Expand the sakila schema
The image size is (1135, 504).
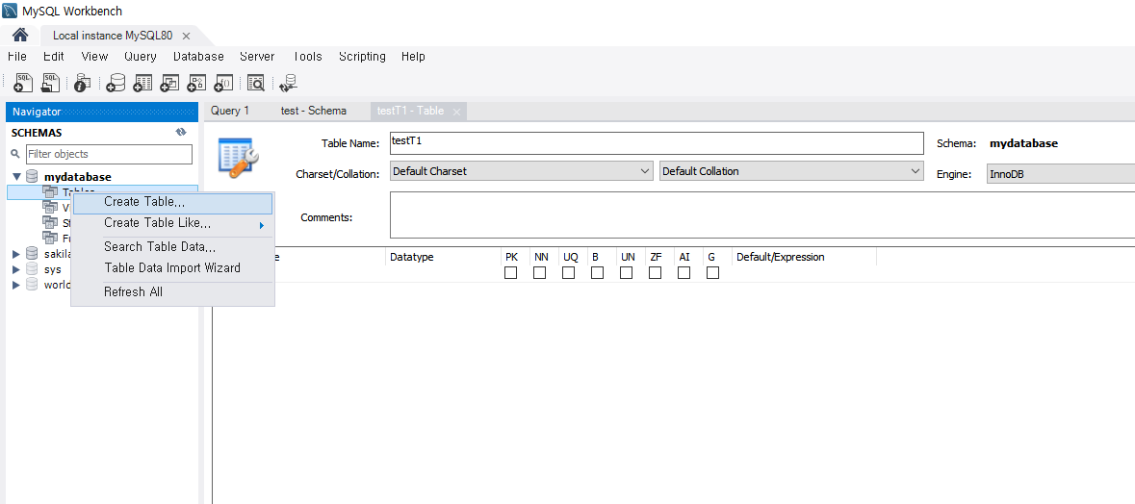16,254
